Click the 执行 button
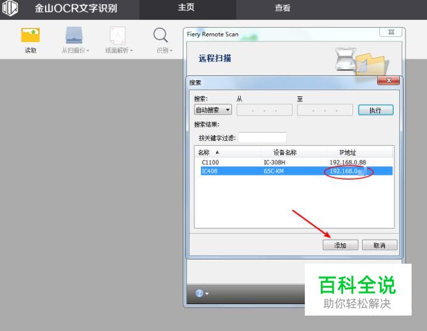427x331 pixels. tap(376, 110)
